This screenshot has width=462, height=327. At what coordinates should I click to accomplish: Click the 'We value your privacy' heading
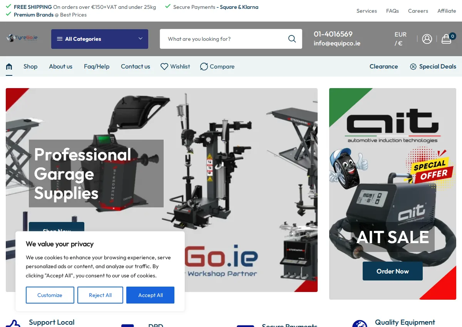(x=60, y=244)
